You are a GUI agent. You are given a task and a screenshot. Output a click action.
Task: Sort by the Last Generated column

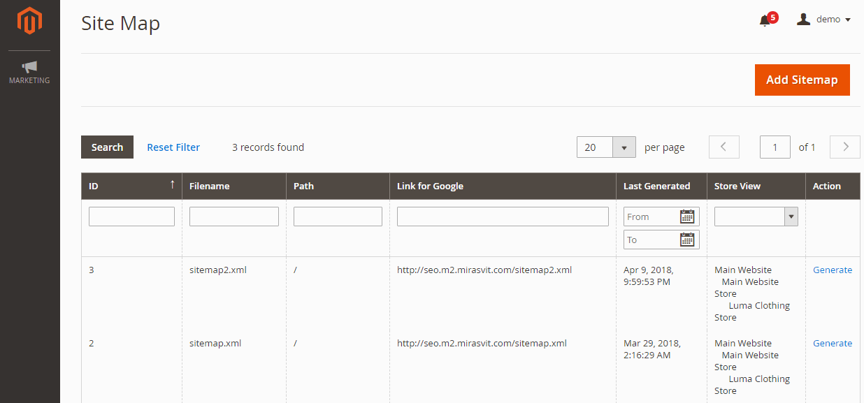[656, 186]
